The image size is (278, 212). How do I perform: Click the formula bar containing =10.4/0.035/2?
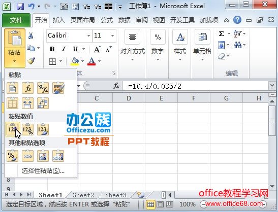pyautogui.click(x=196, y=86)
